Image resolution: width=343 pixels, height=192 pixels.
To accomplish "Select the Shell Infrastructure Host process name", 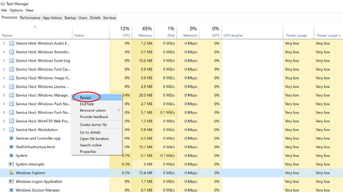I will click(x=35, y=147).
